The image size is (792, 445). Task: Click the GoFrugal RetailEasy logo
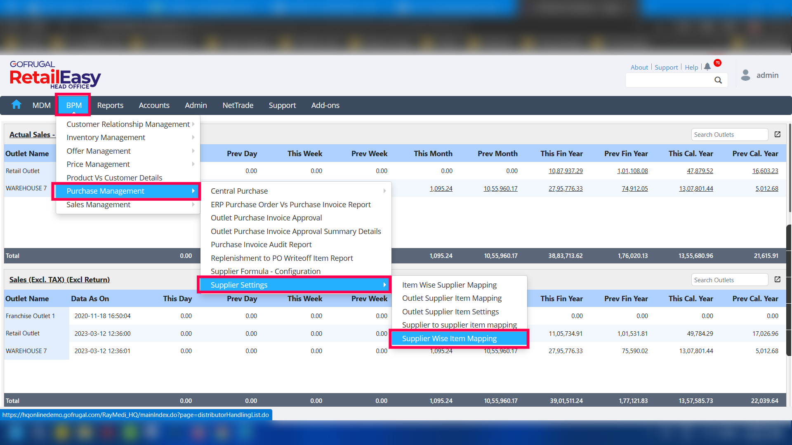pos(55,75)
